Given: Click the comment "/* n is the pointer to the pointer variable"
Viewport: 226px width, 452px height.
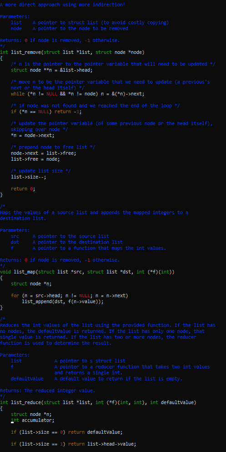Looking at the screenshot, I should pos(113,64).
